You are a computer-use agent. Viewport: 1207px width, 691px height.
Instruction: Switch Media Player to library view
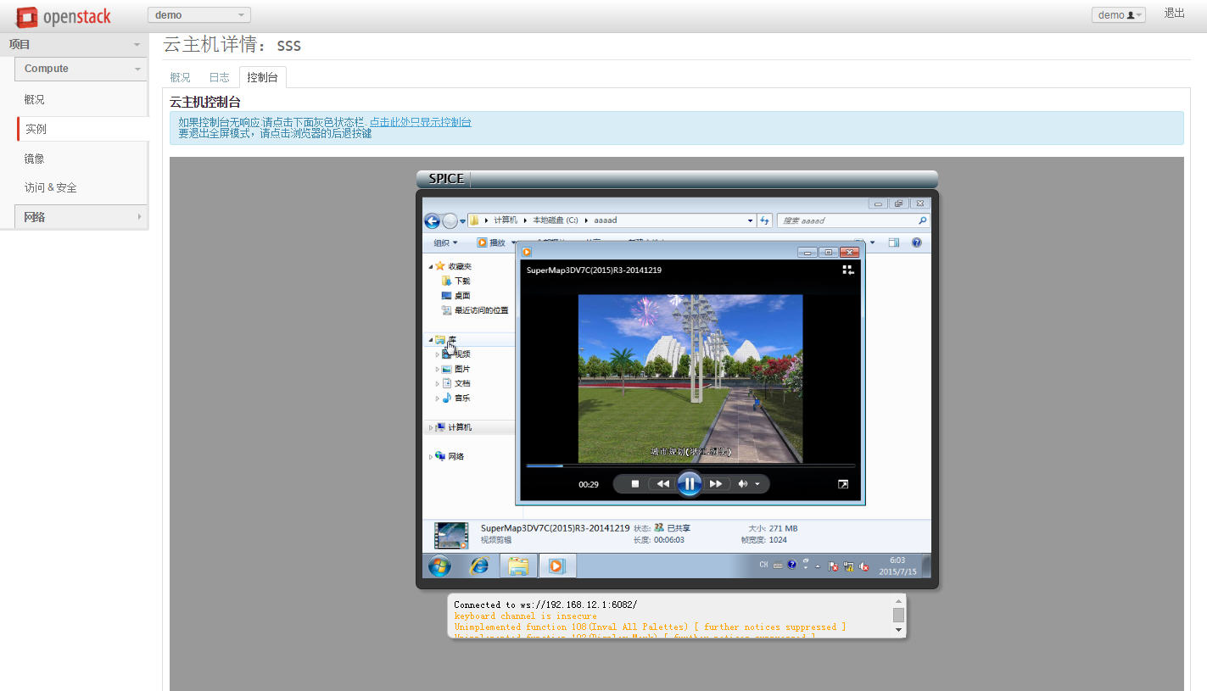click(x=848, y=270)
